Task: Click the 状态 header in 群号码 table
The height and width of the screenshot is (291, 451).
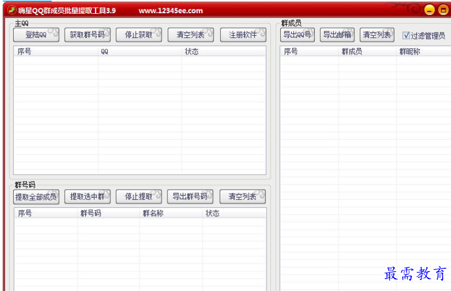Action: pos(235,213)
